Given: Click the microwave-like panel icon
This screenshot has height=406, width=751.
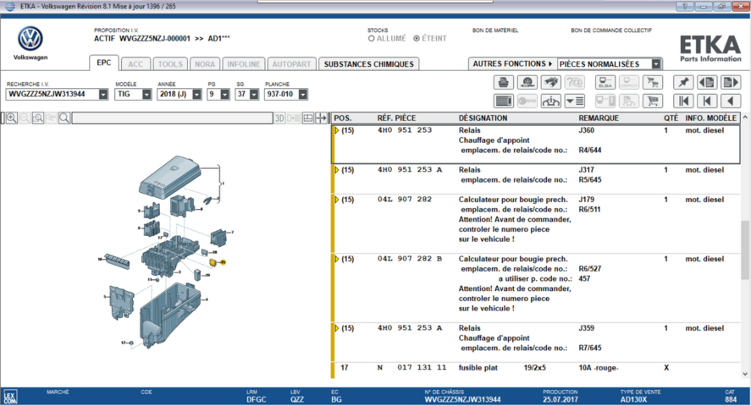Looking at the screenshot, I should coord(504,101).
